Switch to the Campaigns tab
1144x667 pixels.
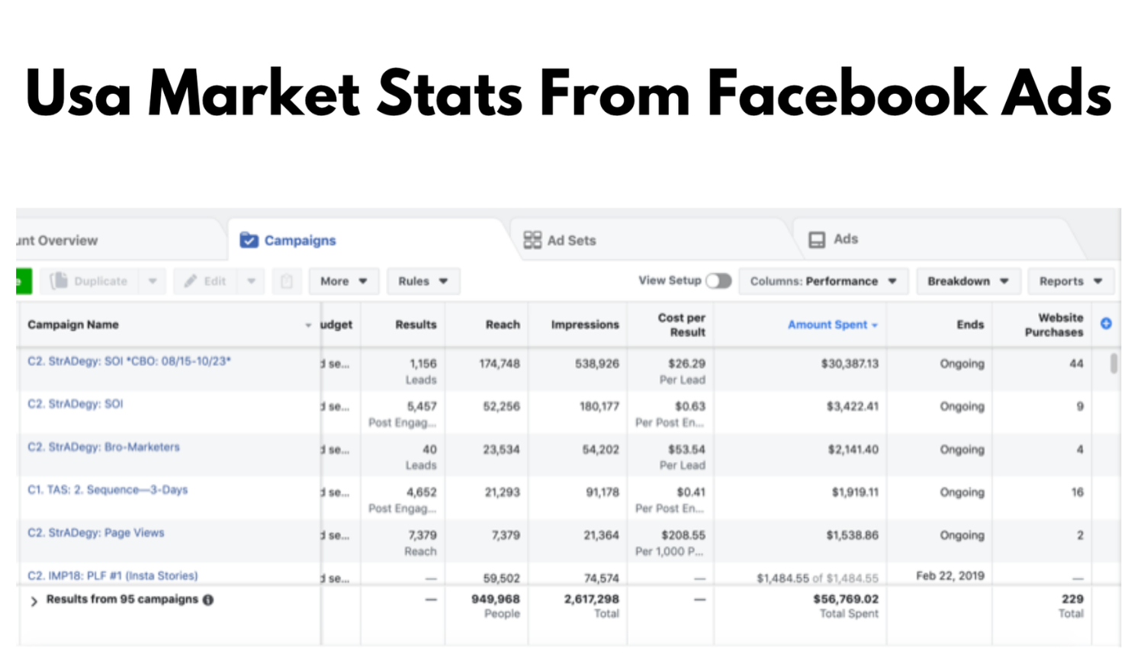point(300,240)
